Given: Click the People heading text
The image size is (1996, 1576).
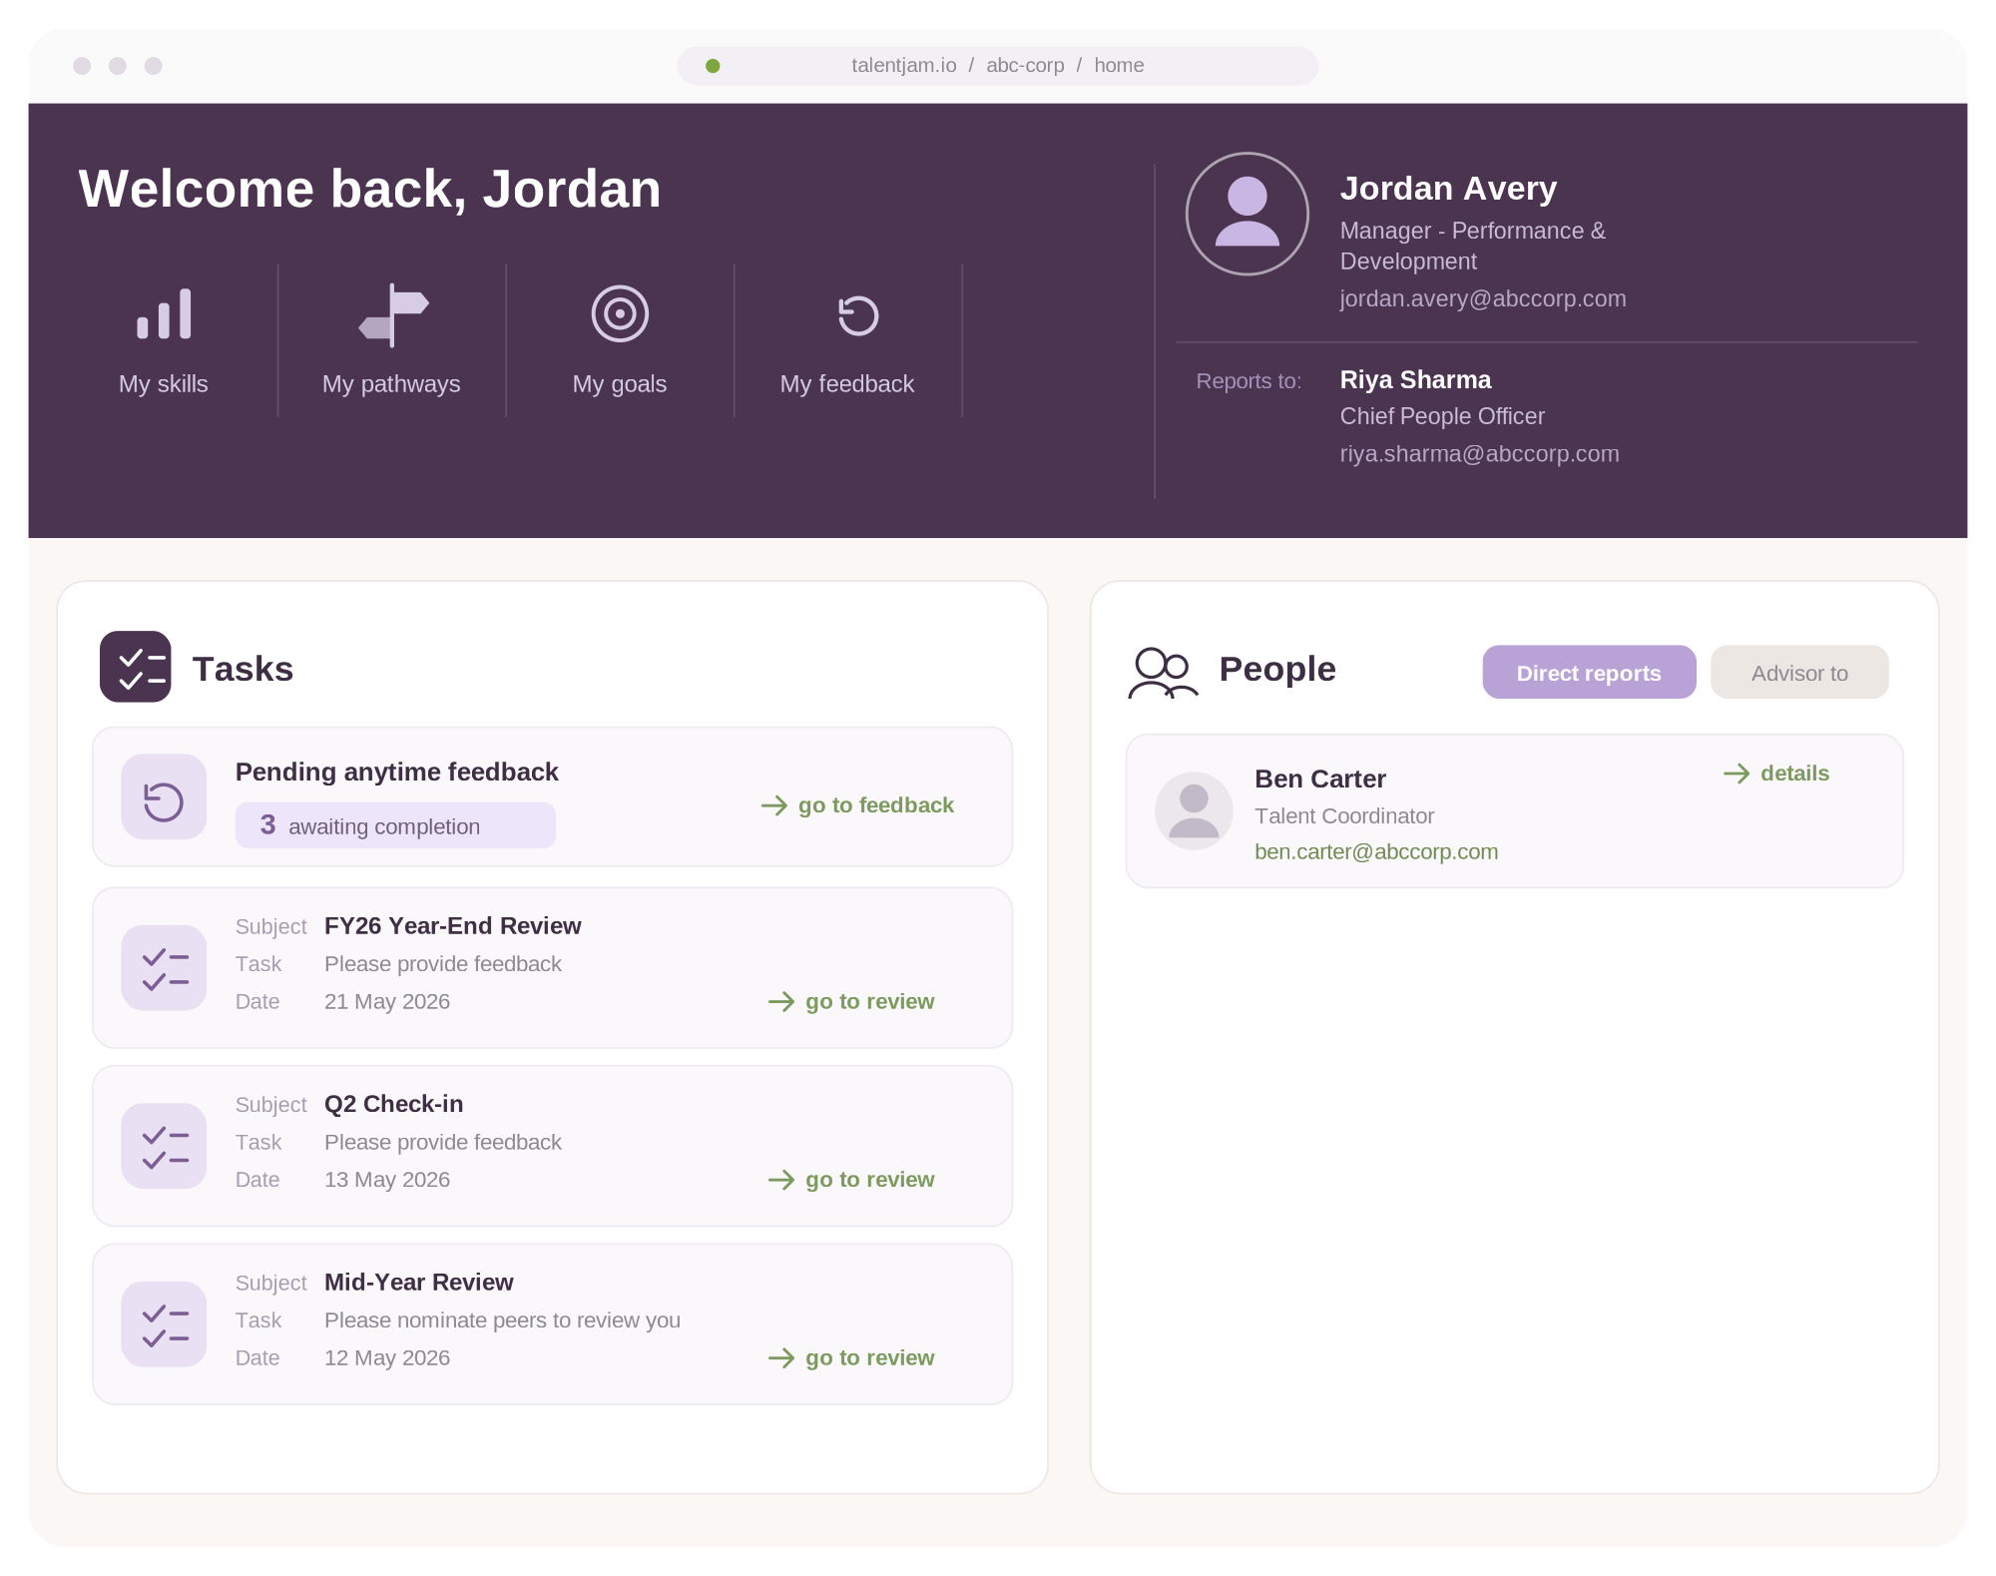Looking at the screenshot, I should click(x=1277, y=669).
